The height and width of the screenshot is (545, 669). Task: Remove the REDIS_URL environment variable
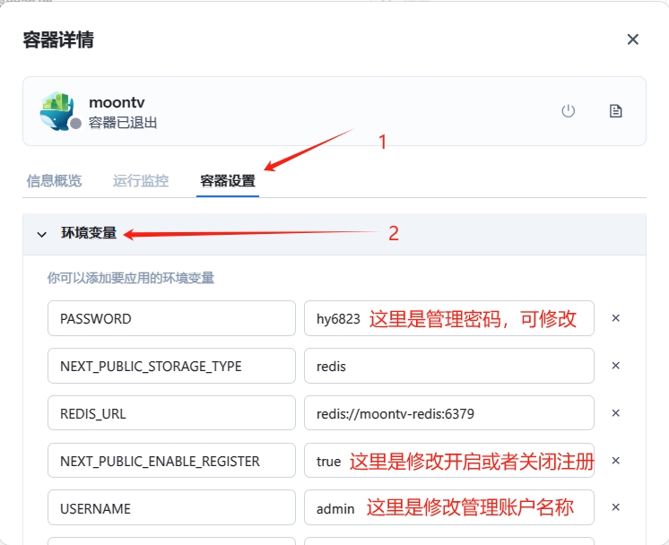pyautogui.click(x=615, y=413)
